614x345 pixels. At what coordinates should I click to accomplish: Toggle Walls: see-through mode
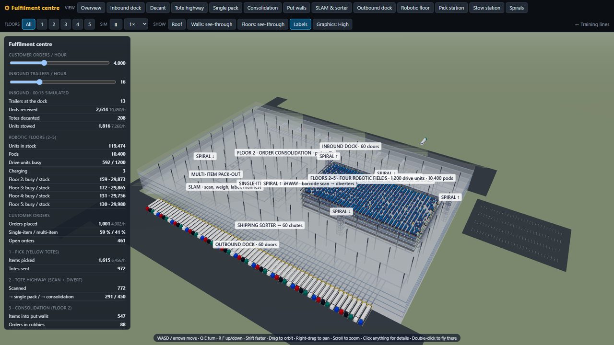click(x=212, y=24)
